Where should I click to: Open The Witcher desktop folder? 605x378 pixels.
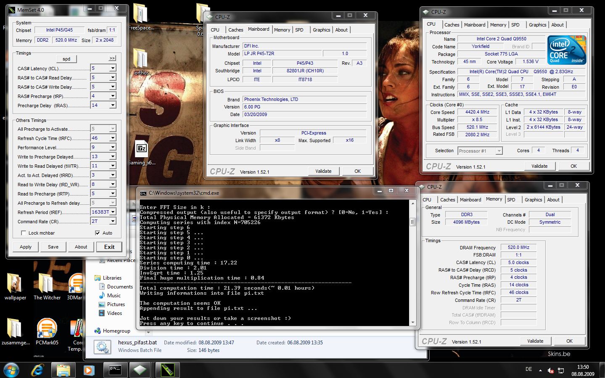coord(47,287)
